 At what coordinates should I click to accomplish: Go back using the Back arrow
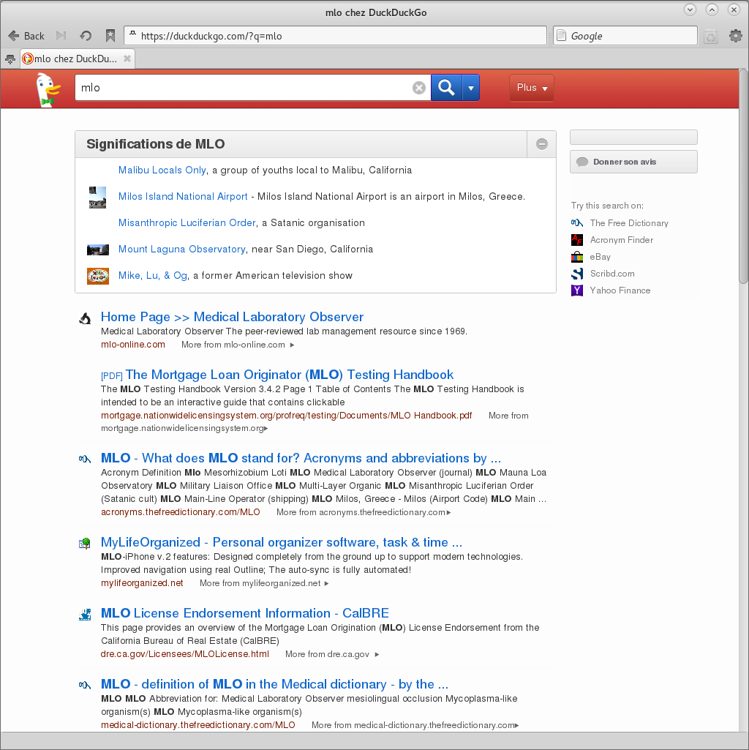point(26,36)
